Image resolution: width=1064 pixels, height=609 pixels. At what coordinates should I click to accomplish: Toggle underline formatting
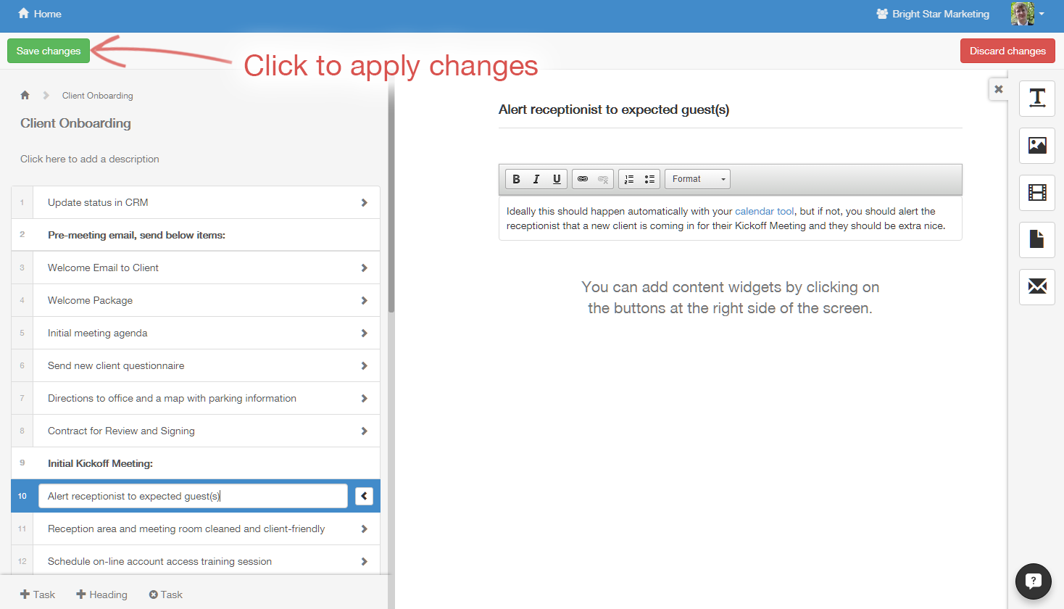tap(557, 179)
